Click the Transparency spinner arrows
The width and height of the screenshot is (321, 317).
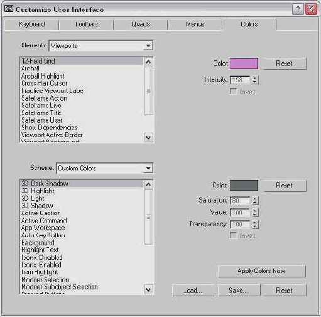(255, 225)
